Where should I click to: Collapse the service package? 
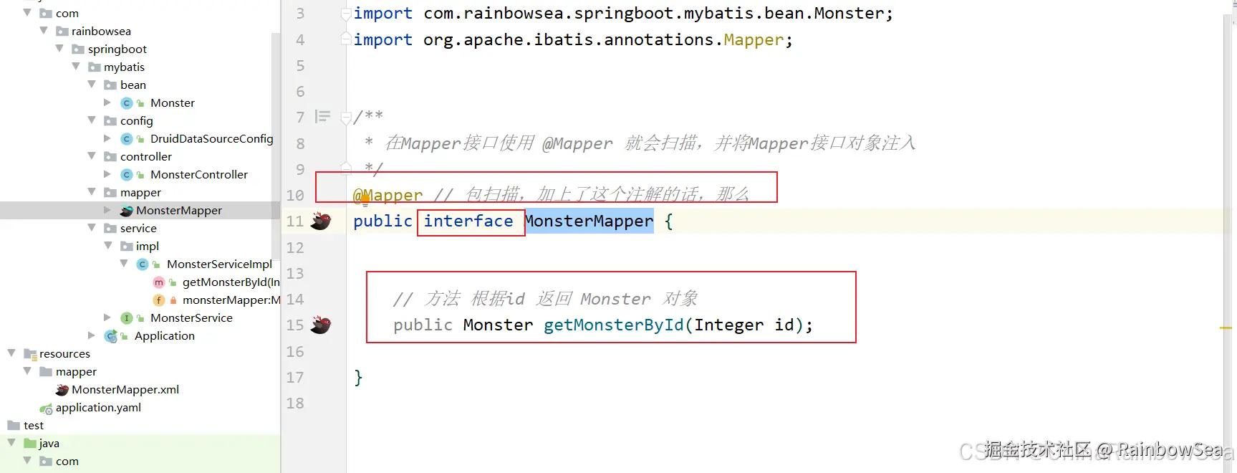[92, 228]
